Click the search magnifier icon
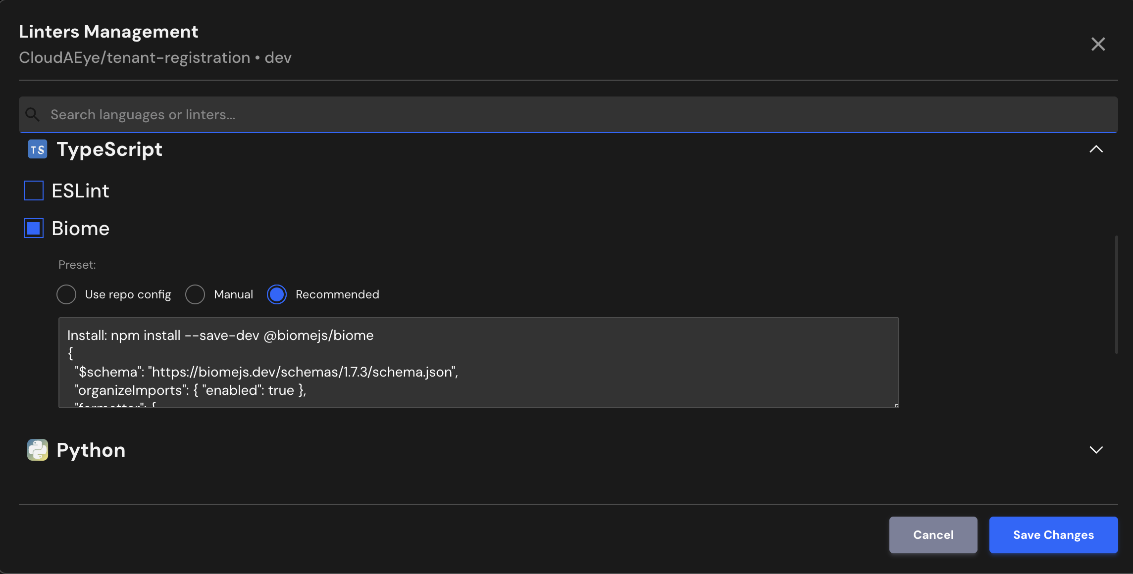The image size is (1133, 574). point(33,114)
